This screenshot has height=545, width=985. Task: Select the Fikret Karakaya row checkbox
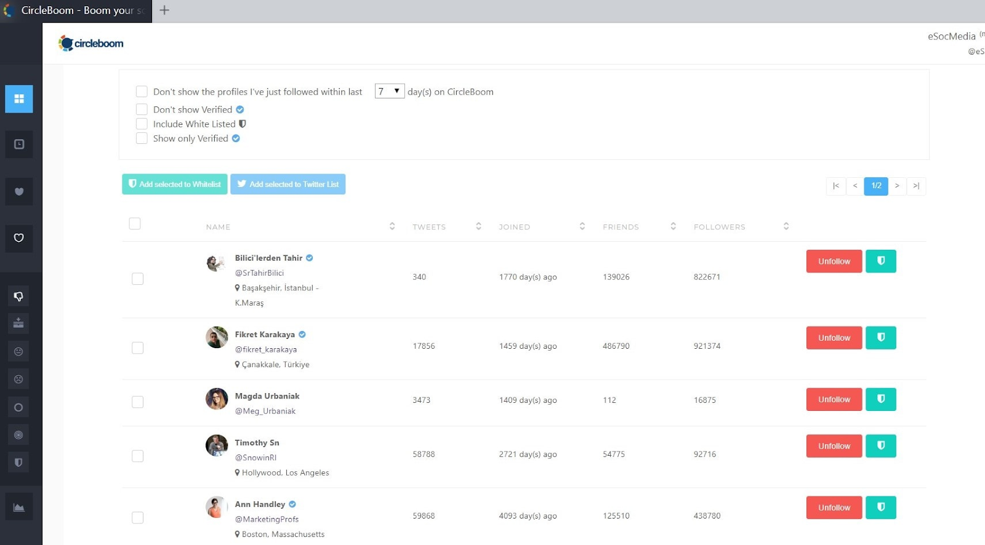[x=138, y=348]
